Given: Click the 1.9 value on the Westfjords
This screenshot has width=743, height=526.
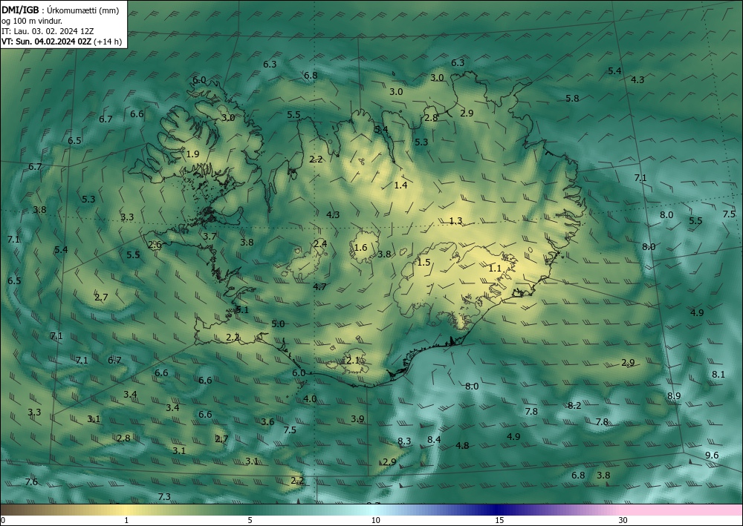Looking at the screenshot, I should pyautogui.click(x=193, y=154).
